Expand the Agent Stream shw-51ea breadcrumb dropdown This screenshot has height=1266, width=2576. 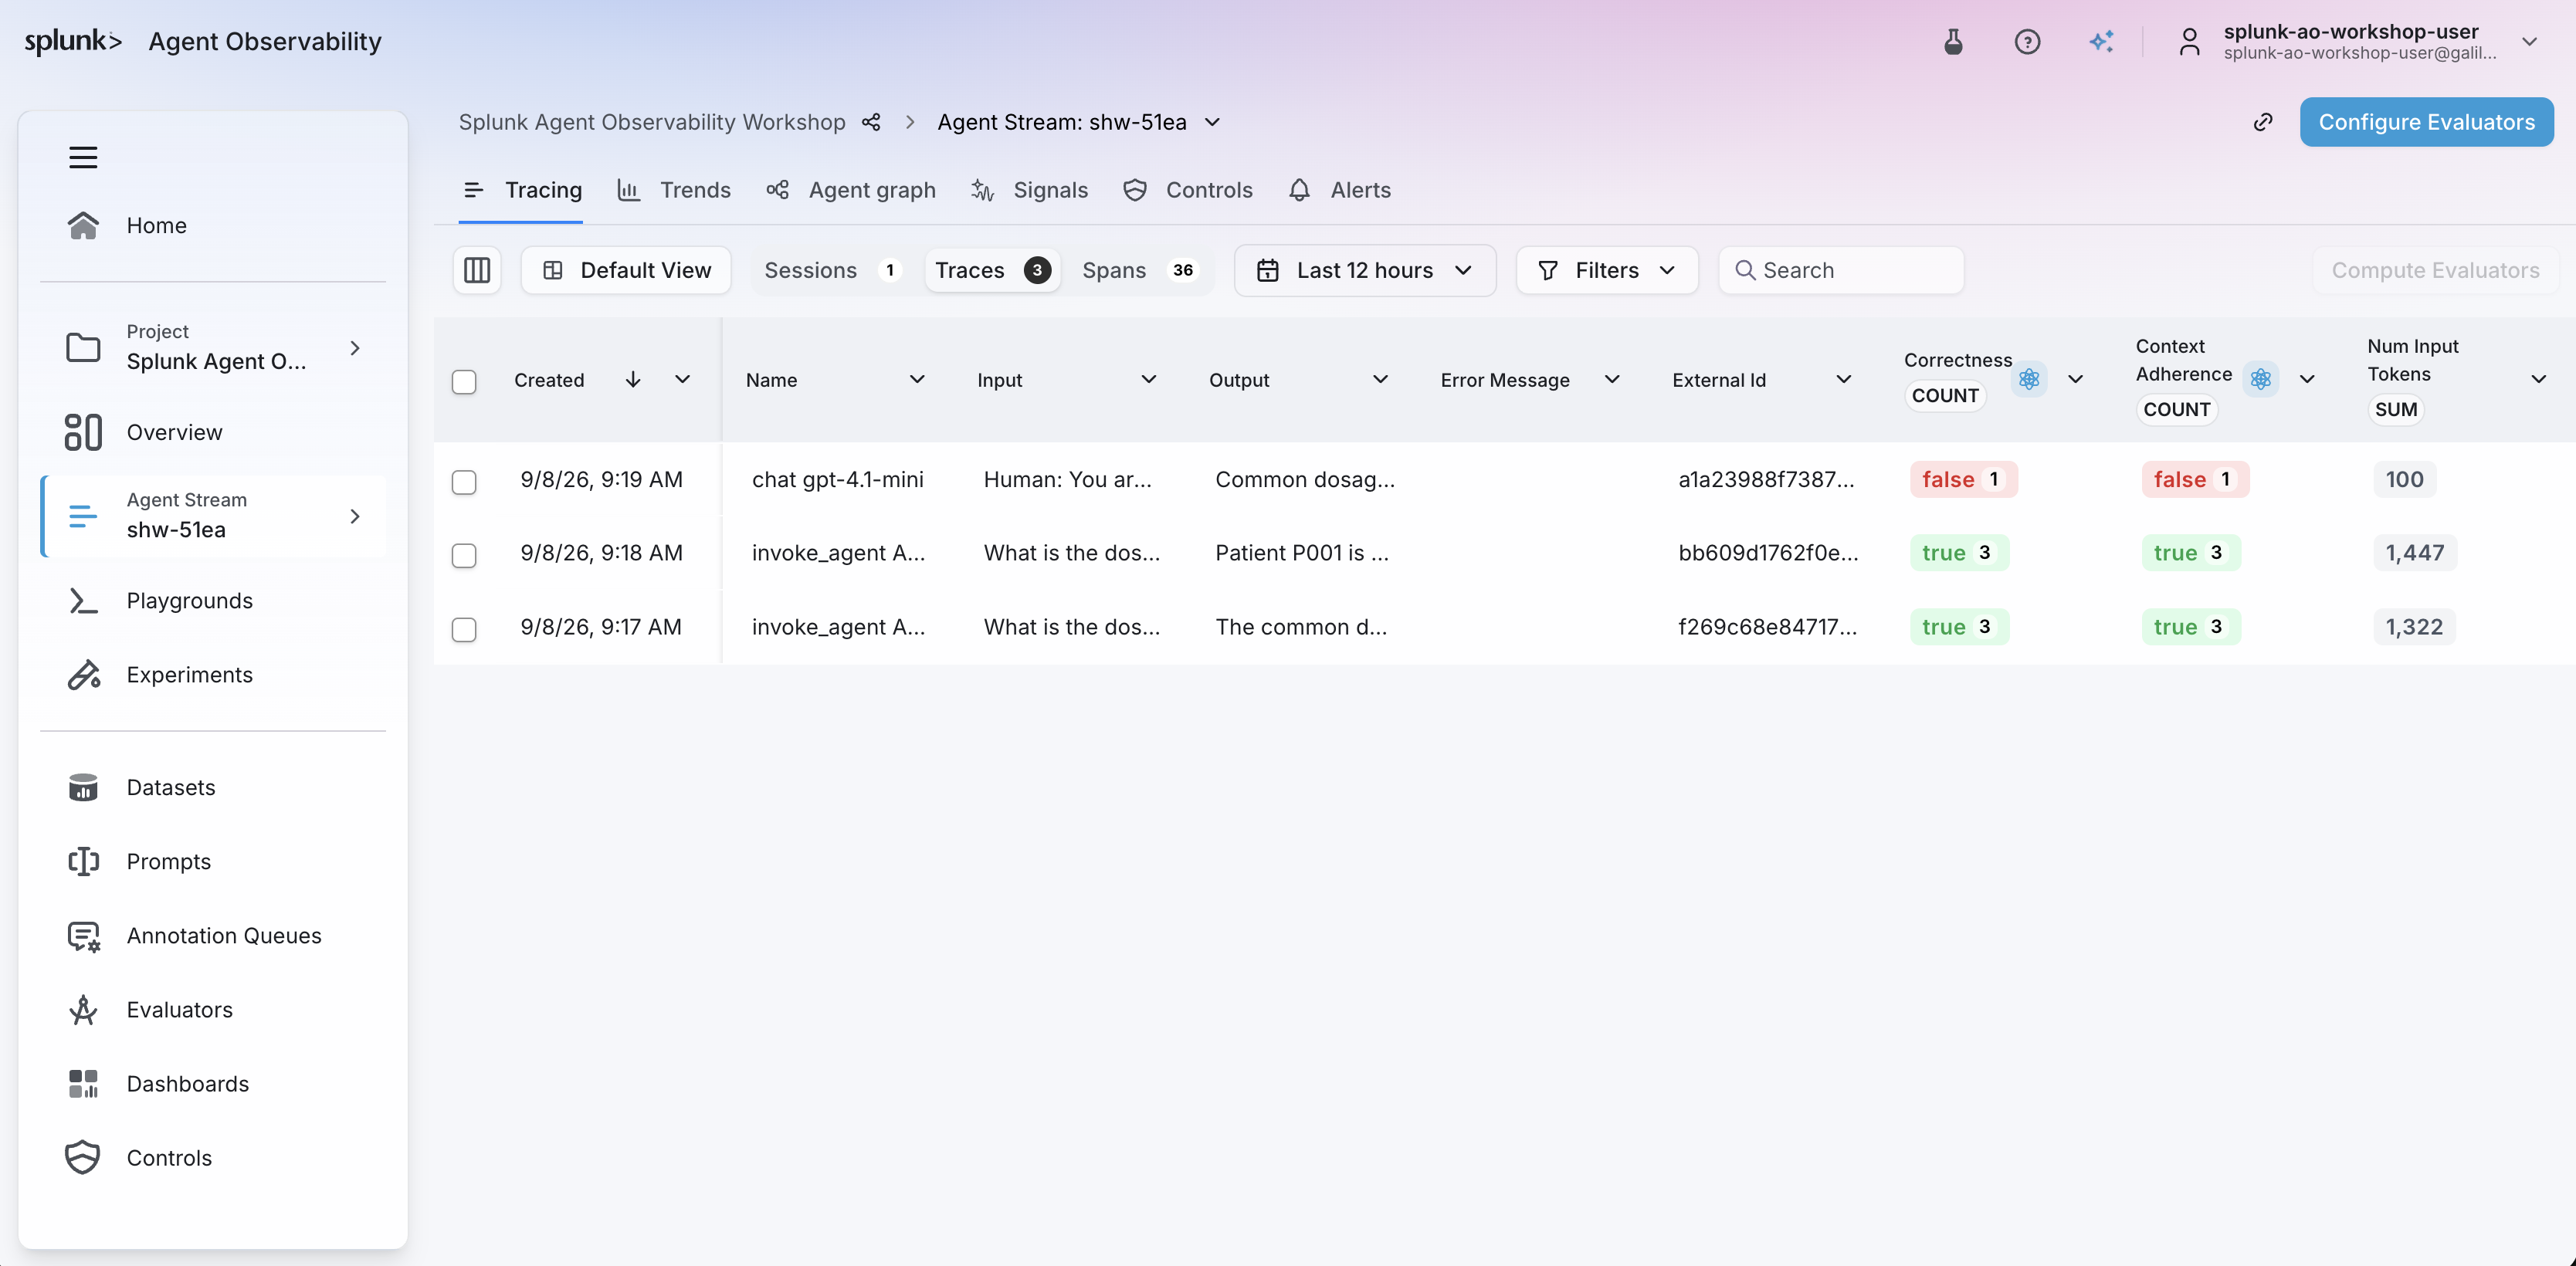[x=1212, y=122]
